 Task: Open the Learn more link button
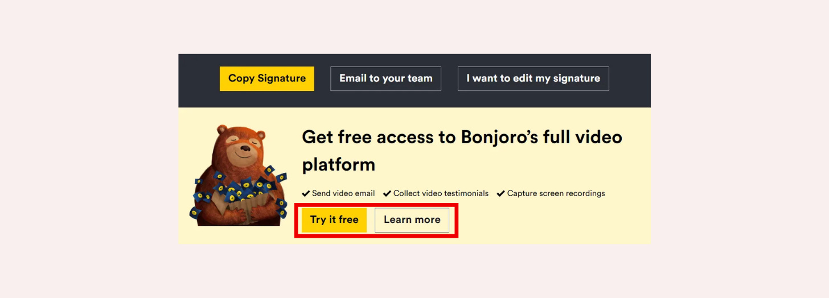click(412, 220)
